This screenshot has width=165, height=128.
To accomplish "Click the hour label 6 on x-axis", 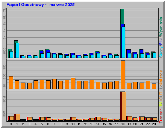I will [48, 124].
